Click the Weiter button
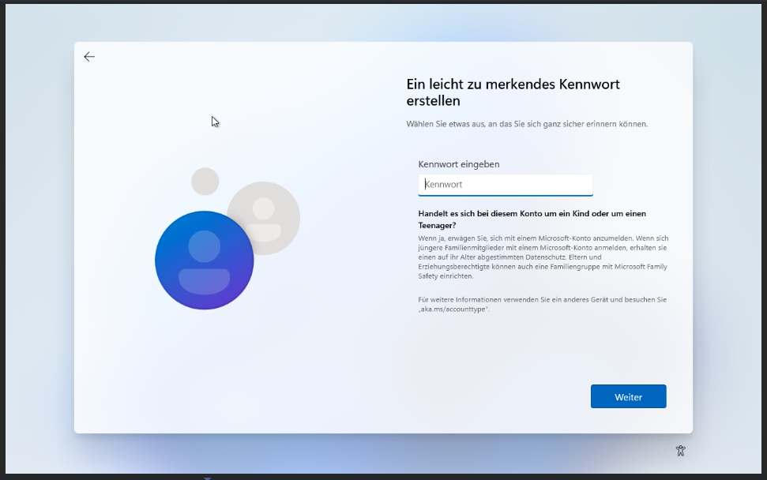The width and height of the screenshot is (767, 480). tap(628, 396)
